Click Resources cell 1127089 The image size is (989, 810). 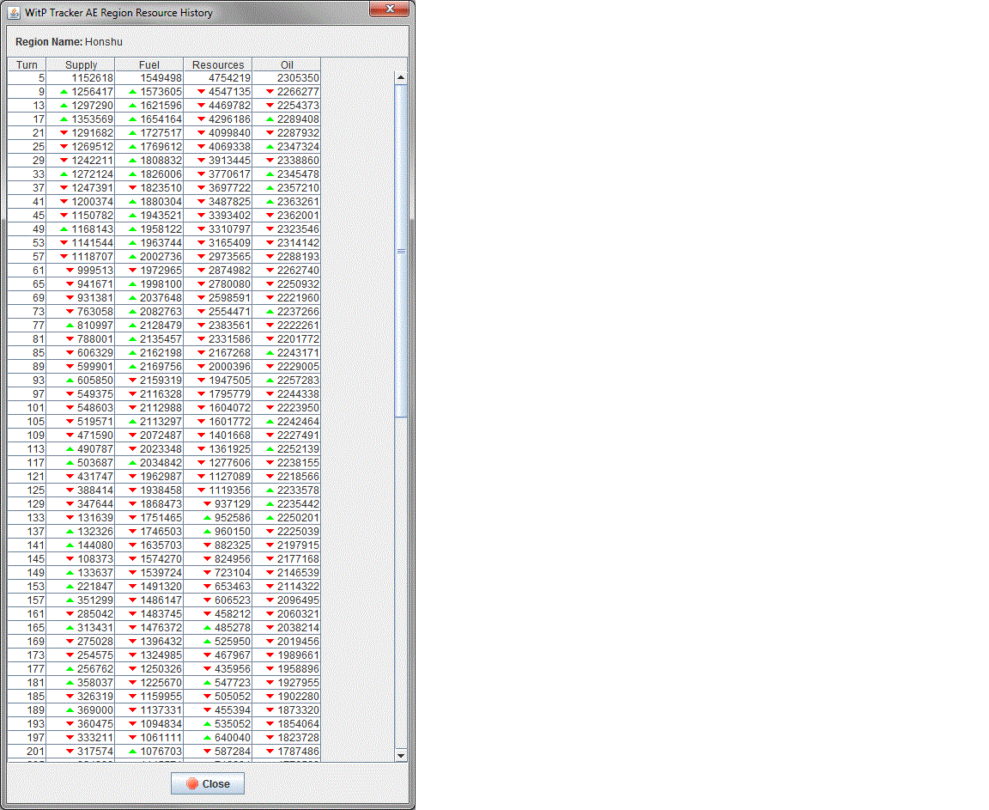[217, 476]
